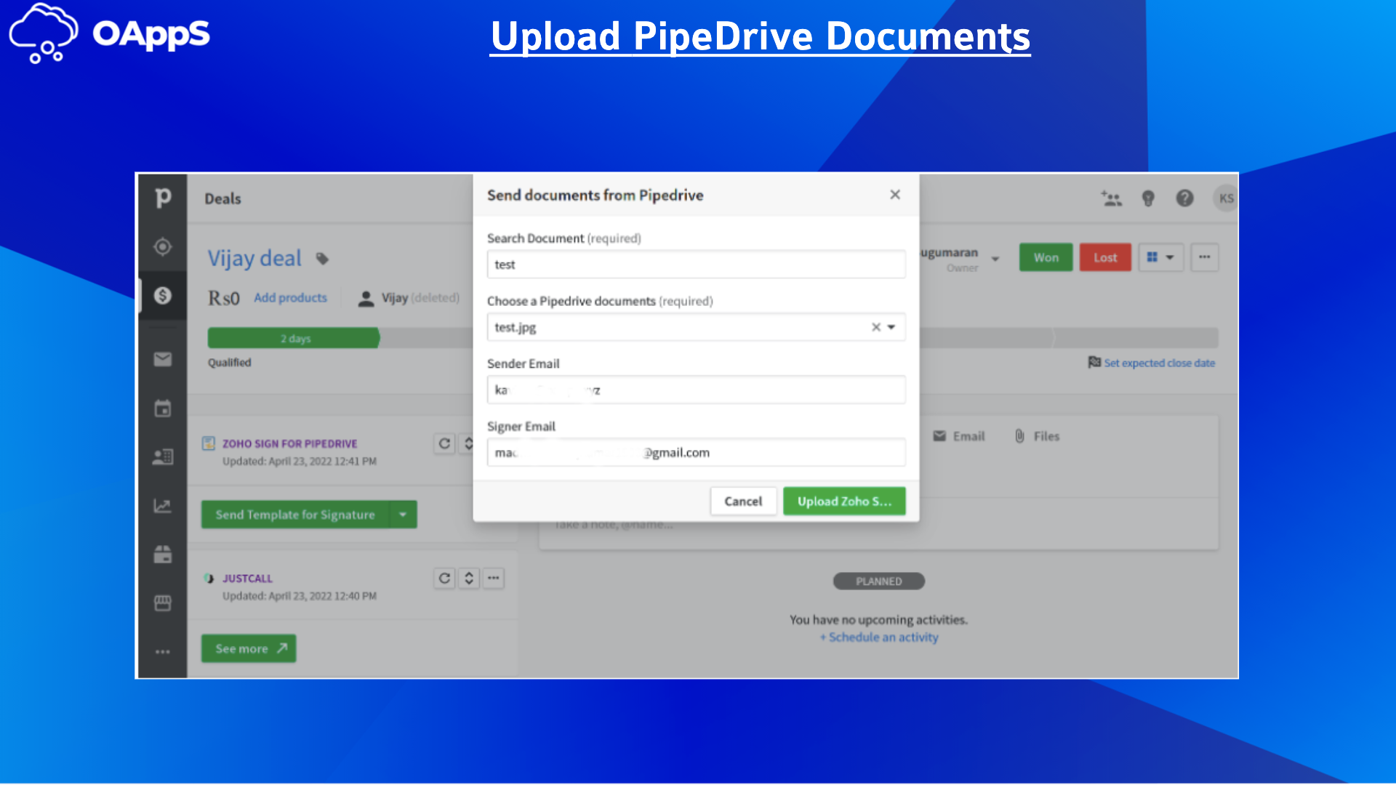Click the ZOHO SIGN FOR PIPEDRIVE panel title
Image resolution: width=1396 pixels, height=785 pixels.
pos(289,443)
